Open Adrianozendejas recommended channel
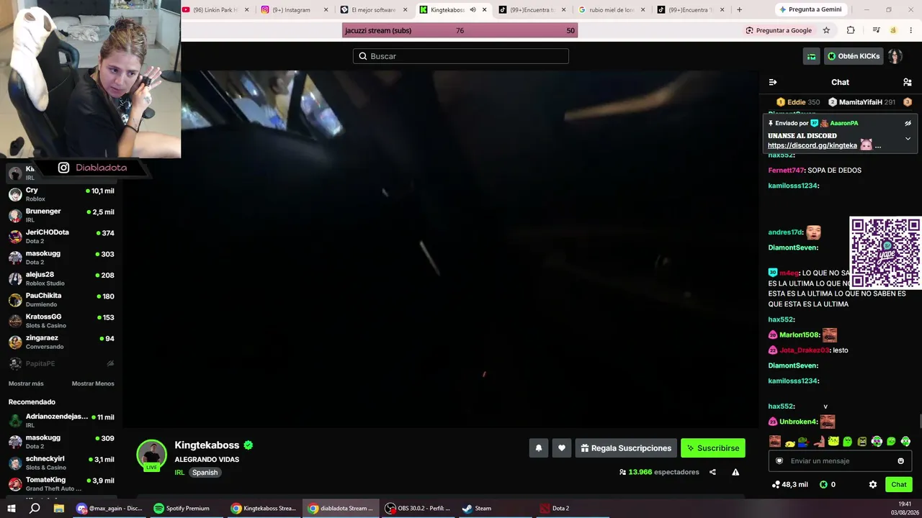The image size is (922, 518). coord(61,420)
